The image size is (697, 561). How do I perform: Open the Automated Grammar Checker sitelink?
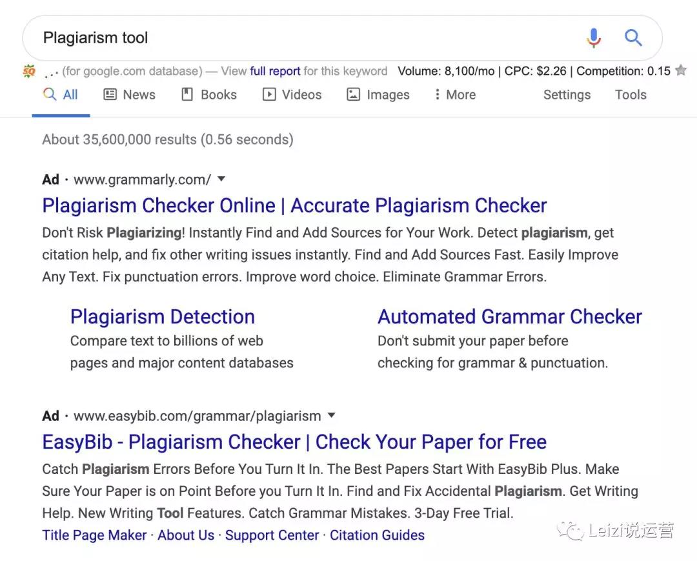509,317
